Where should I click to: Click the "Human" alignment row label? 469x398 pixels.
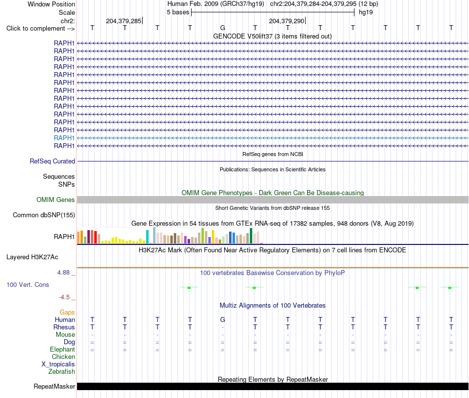tap(65, 320)
